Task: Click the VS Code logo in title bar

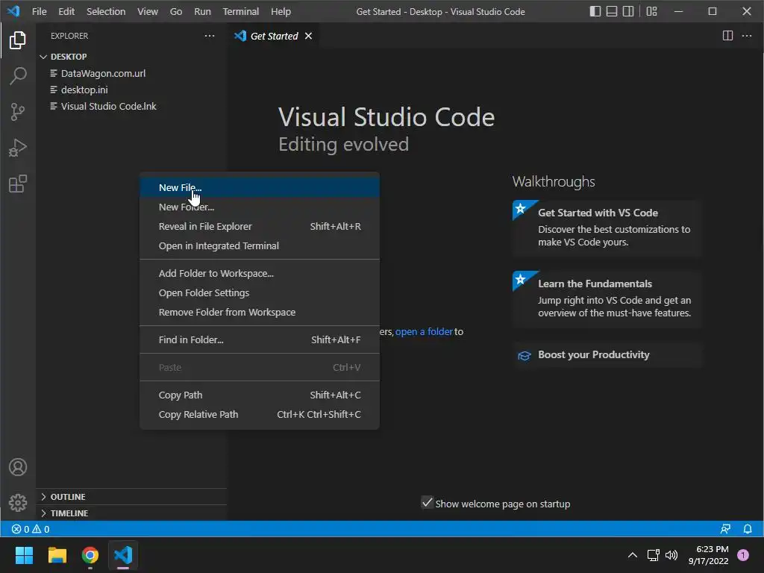Action: [13, 10]
